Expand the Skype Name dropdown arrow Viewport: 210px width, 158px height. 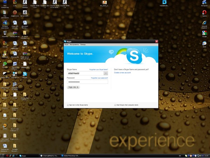[x=106, y=73]
